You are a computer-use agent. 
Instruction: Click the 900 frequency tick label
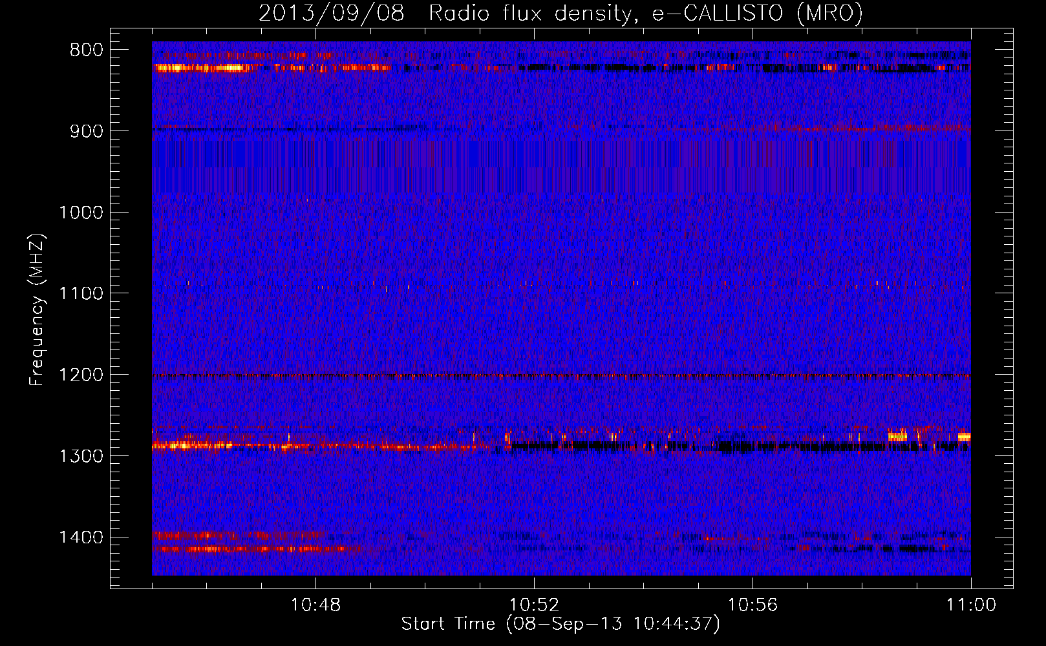tap(86, 131)
